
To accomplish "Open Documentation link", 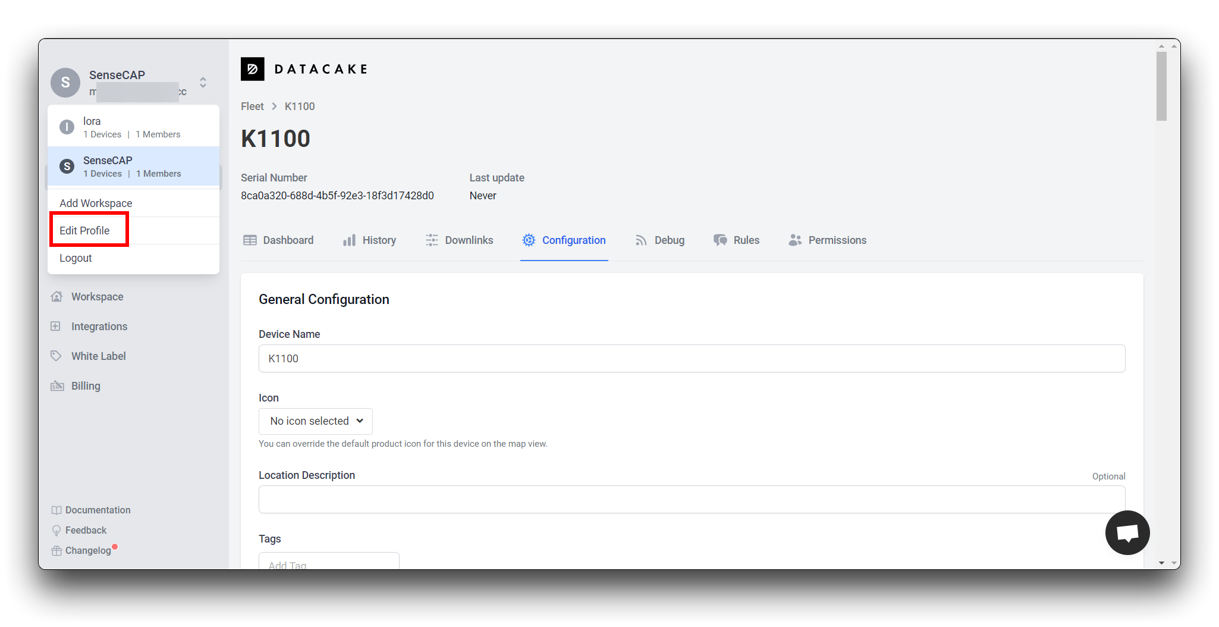I will click(98, 510).
